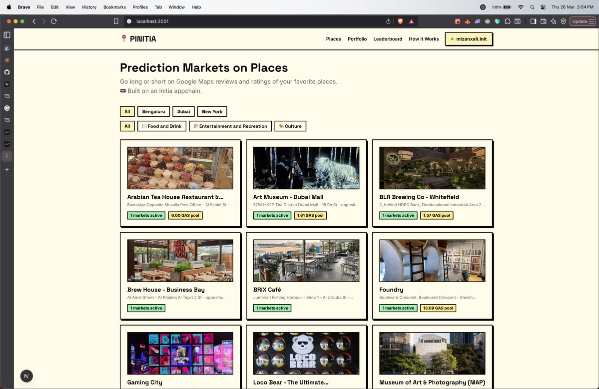Open the share icon in the address bar
Screen dimensions: 599x389
[388, 21]
